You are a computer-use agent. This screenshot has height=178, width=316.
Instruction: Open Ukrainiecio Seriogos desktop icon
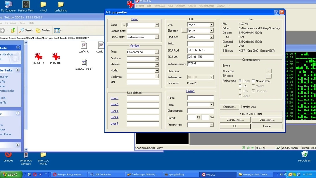click(x=26, y=159)
